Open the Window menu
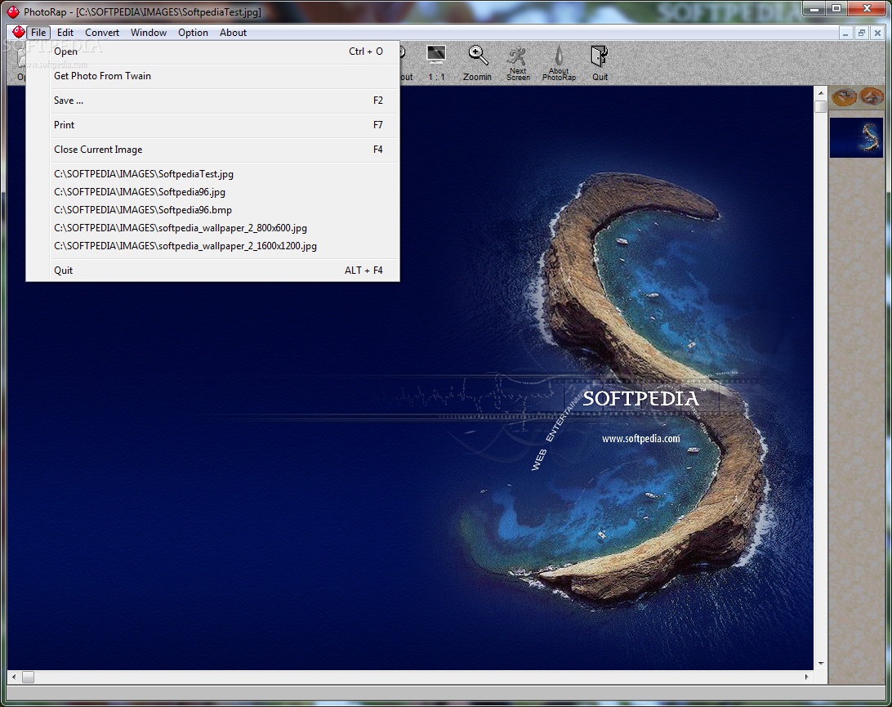This screenshot has height=707, width=892. click(x=149, y=33)
